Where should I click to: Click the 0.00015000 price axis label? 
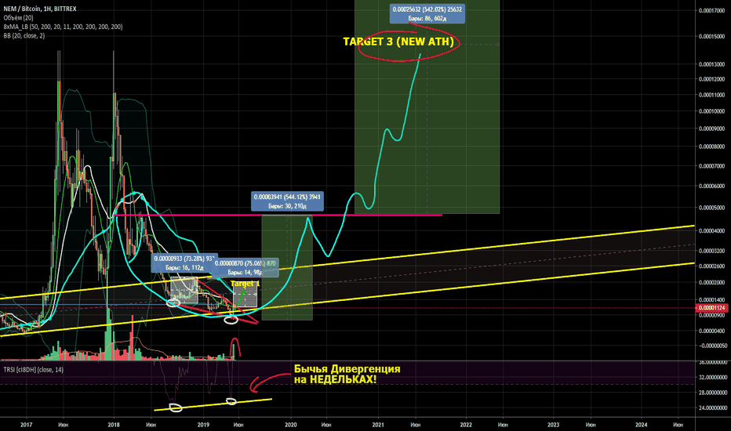pos(712,36)
